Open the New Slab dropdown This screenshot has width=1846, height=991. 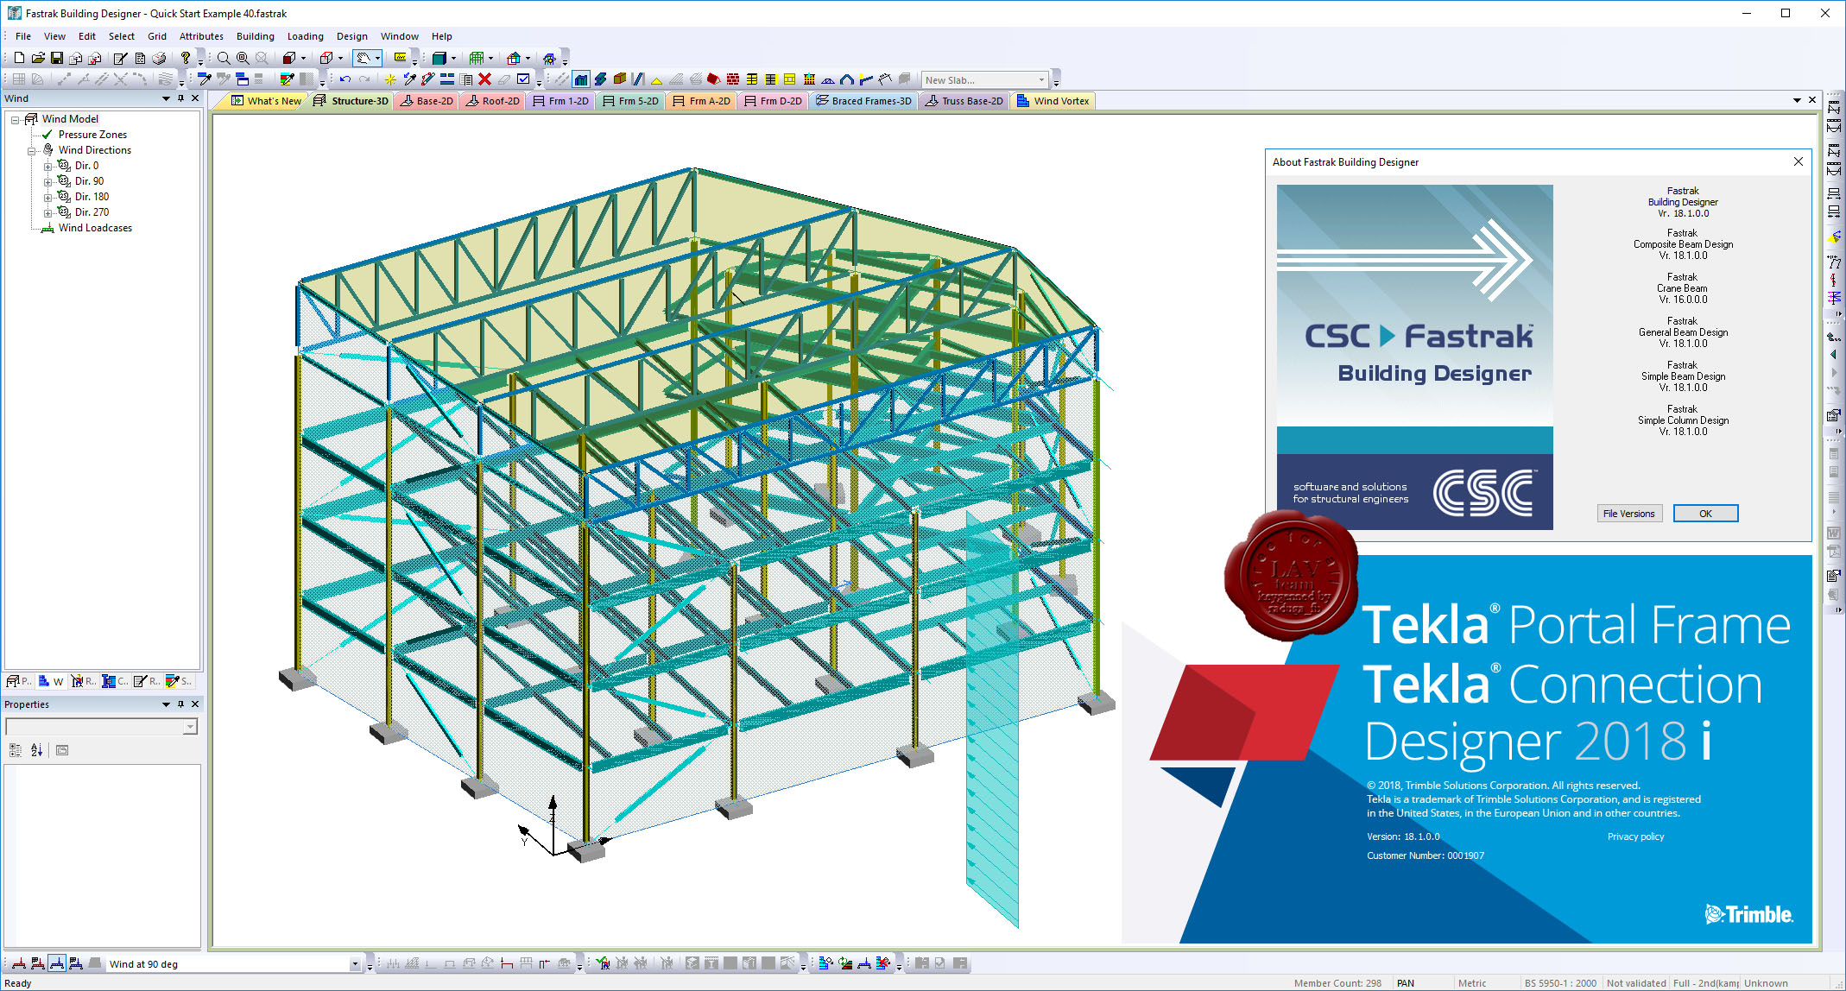point(1041,80)
